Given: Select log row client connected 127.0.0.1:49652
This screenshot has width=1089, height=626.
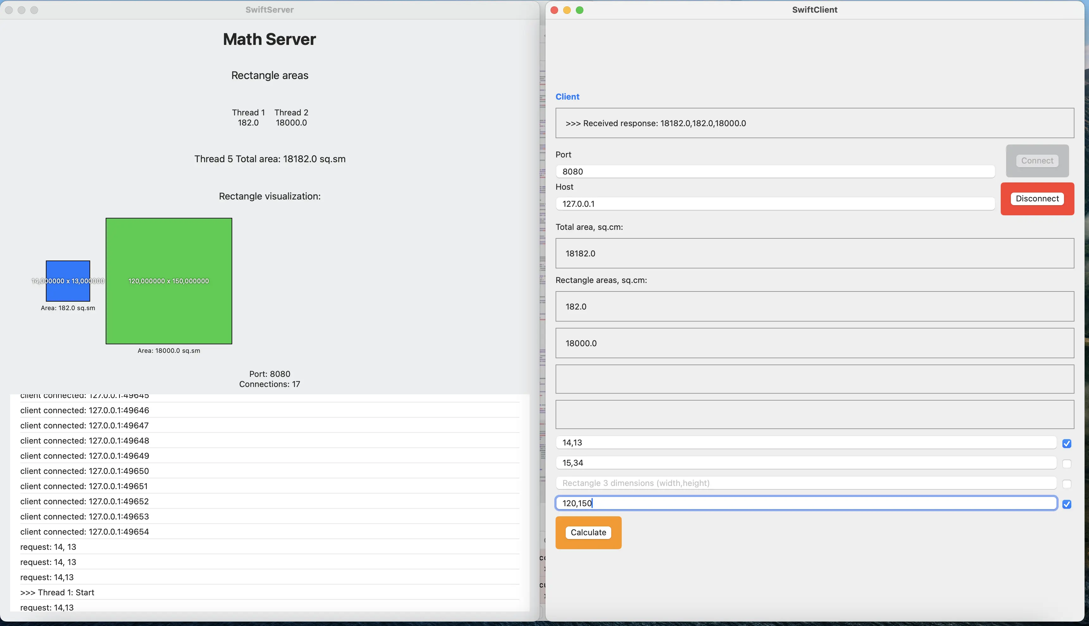Looking at the screenshot, I should click(x=270, y=501).
